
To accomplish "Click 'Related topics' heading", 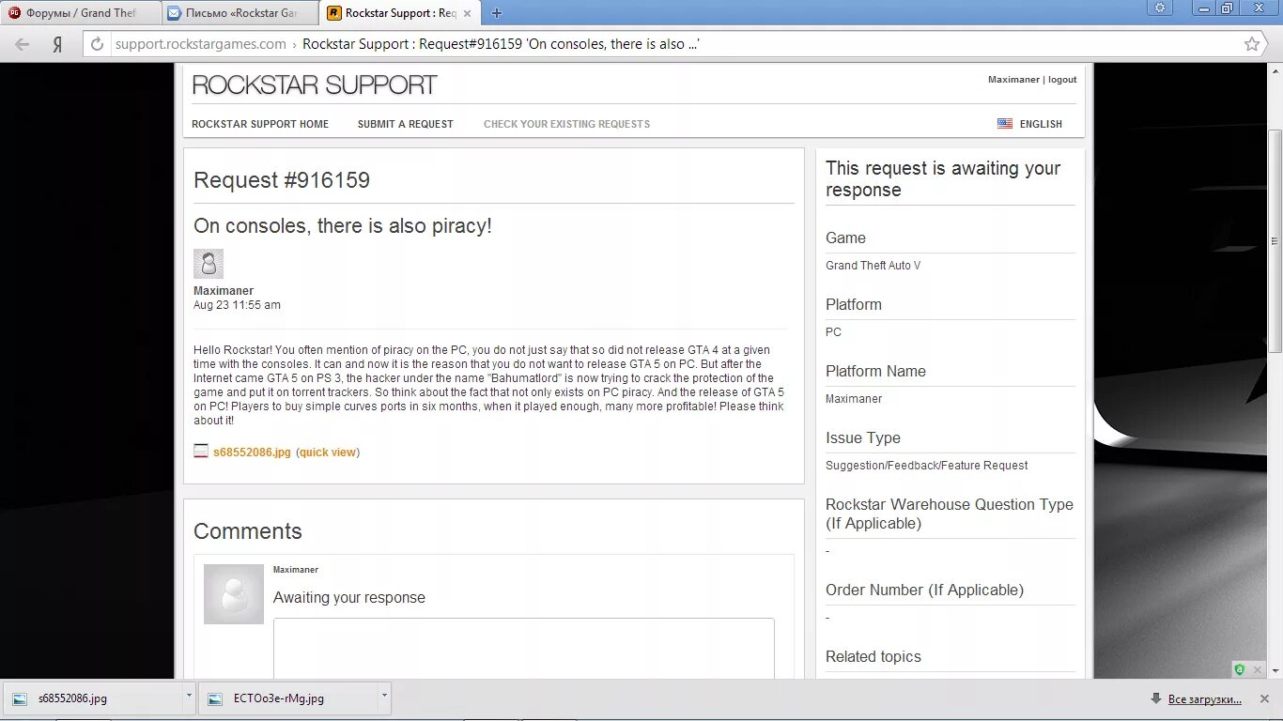I will click(x=873, y=656).
